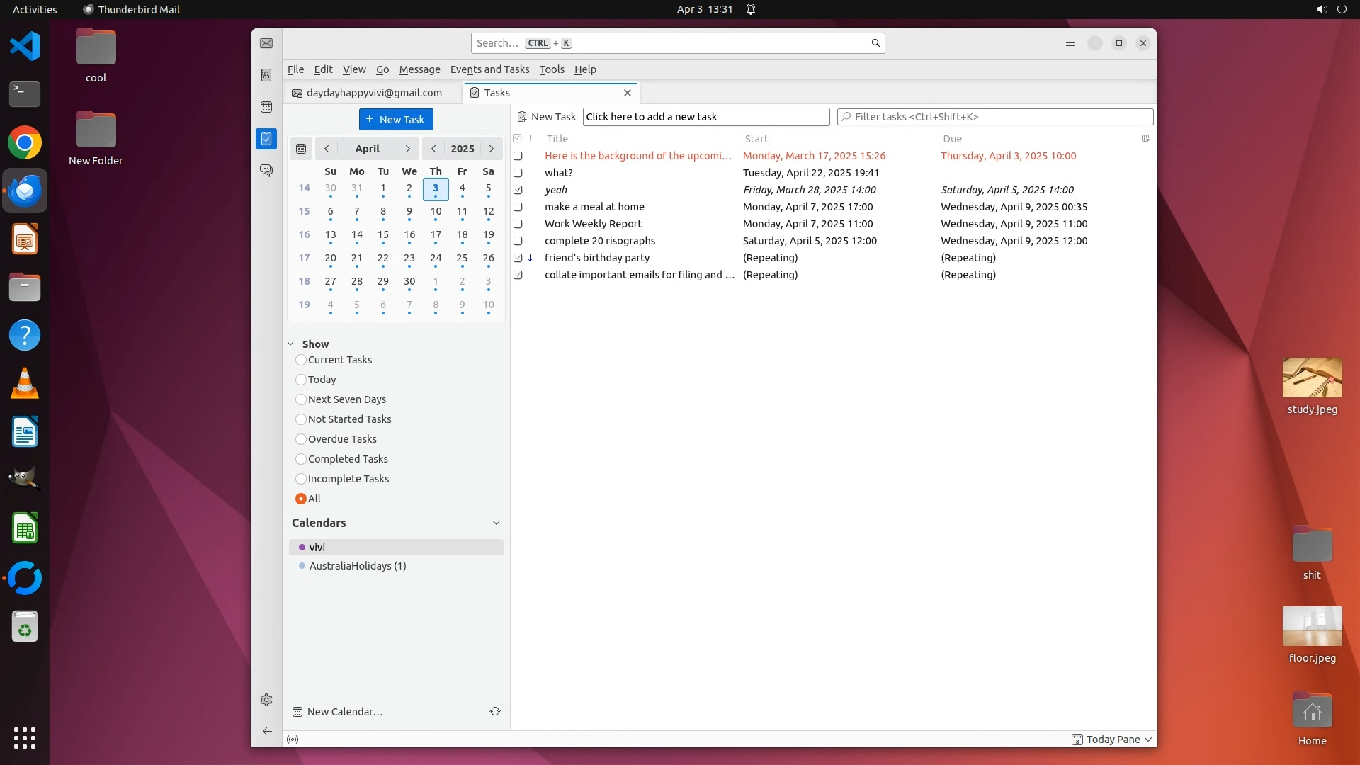The height and width of the screenshot is (765, 1360).
Task: Open Today Pane dropdown arrow
Action: pos(1148,739)
